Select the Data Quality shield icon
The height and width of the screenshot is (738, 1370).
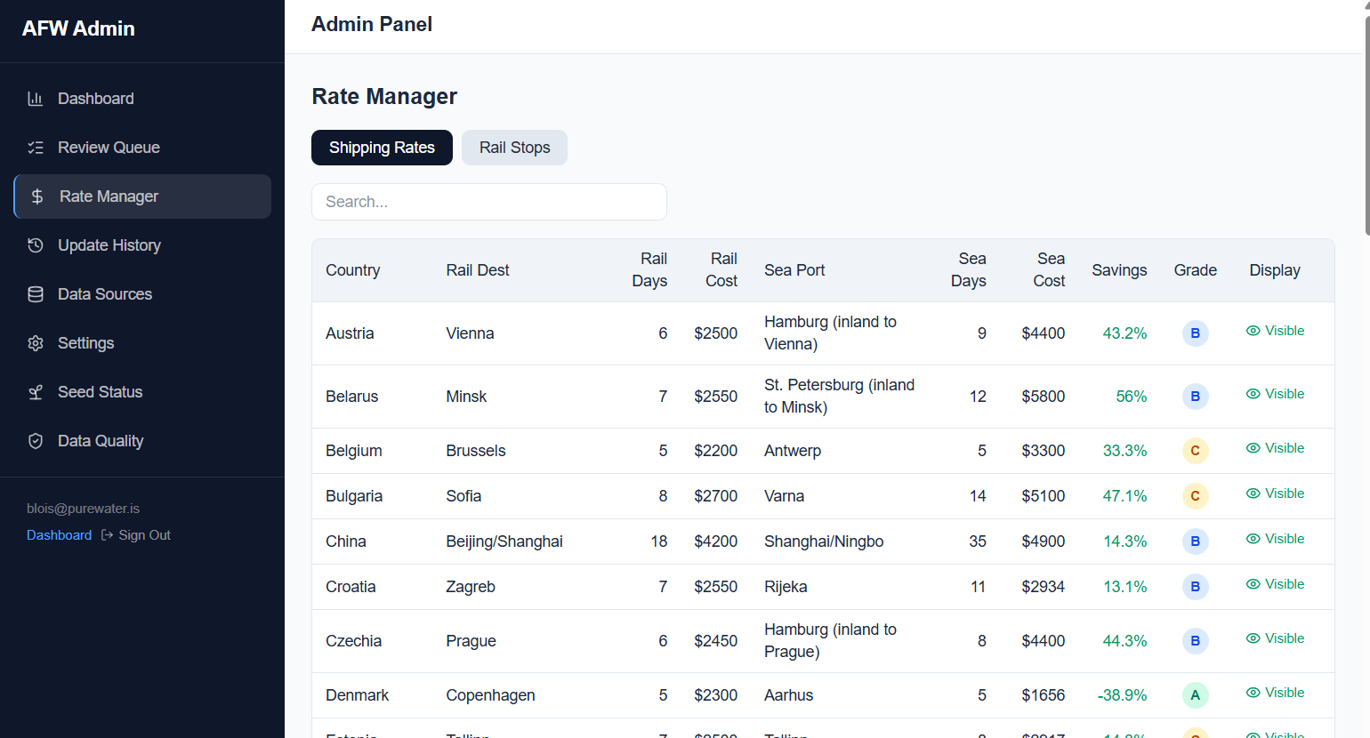tap(35, 440)
